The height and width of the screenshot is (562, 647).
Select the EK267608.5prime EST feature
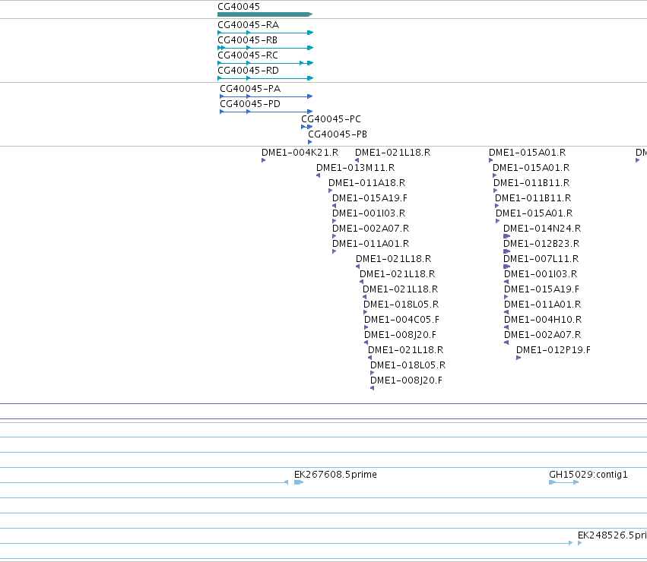299,482
